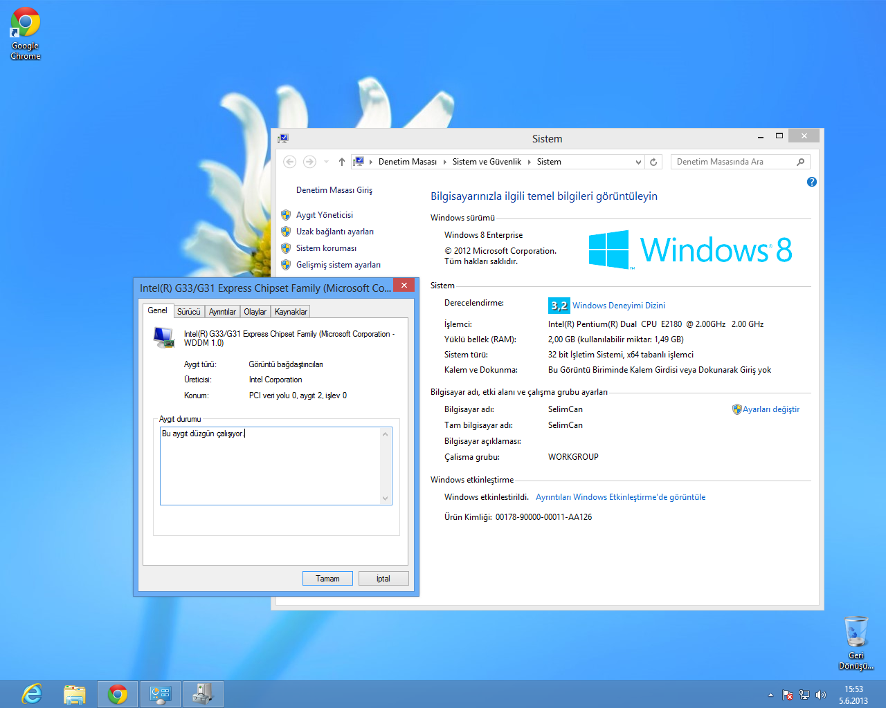This screenshot has width=886, height=708.
Task: Go up one level in address bar
Action: 341,162
